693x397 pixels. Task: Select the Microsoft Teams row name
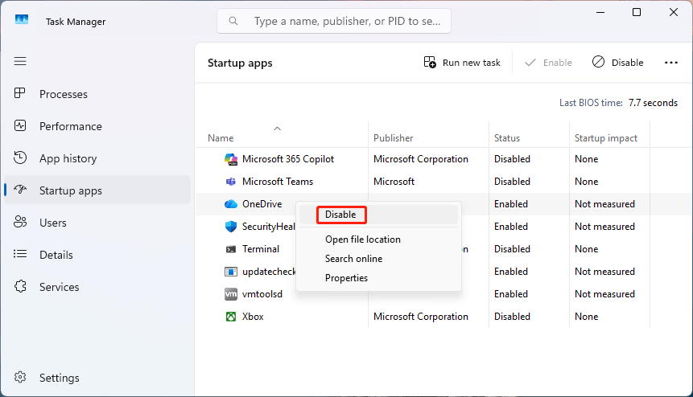click(278, 182)
